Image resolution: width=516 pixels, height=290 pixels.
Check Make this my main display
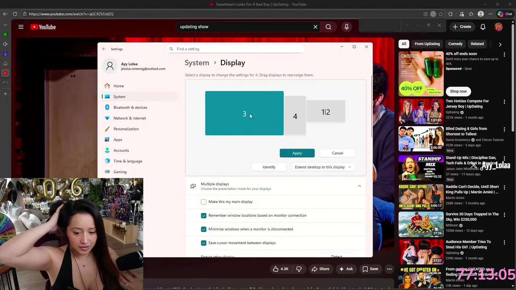click(x=204, y=202)
